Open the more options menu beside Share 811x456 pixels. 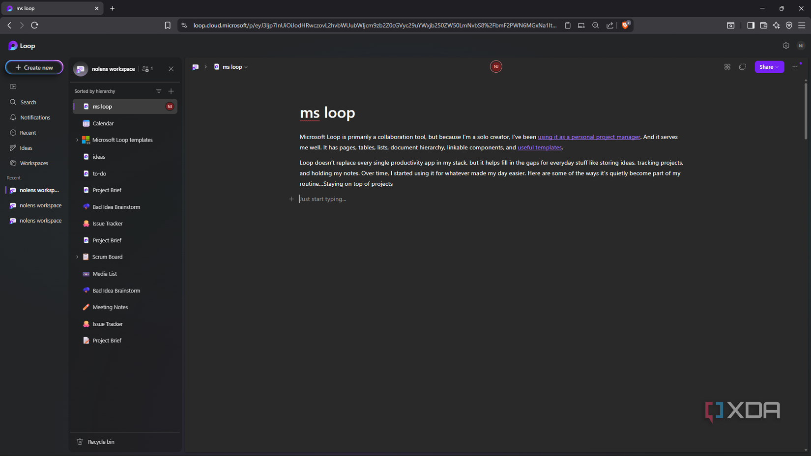[x=795, y=67]
